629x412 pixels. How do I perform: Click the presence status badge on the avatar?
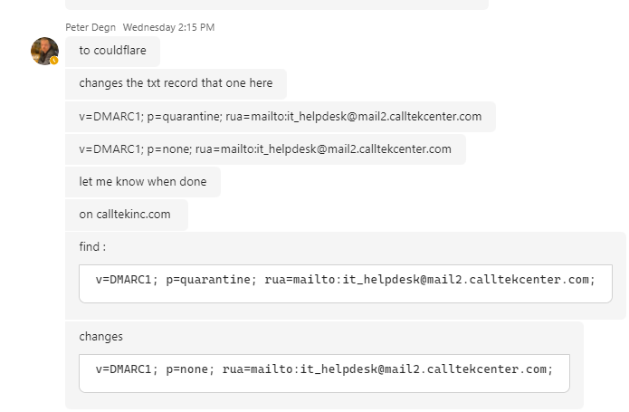(54, 61)
